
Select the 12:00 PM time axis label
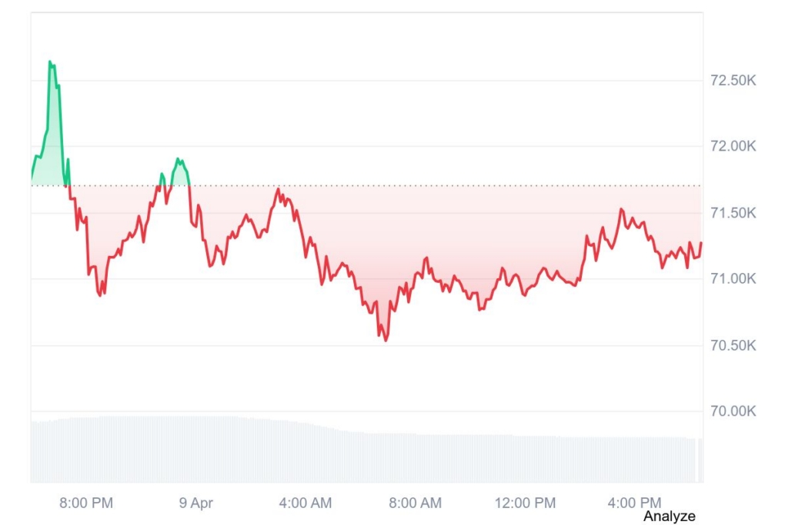(525, 503)
